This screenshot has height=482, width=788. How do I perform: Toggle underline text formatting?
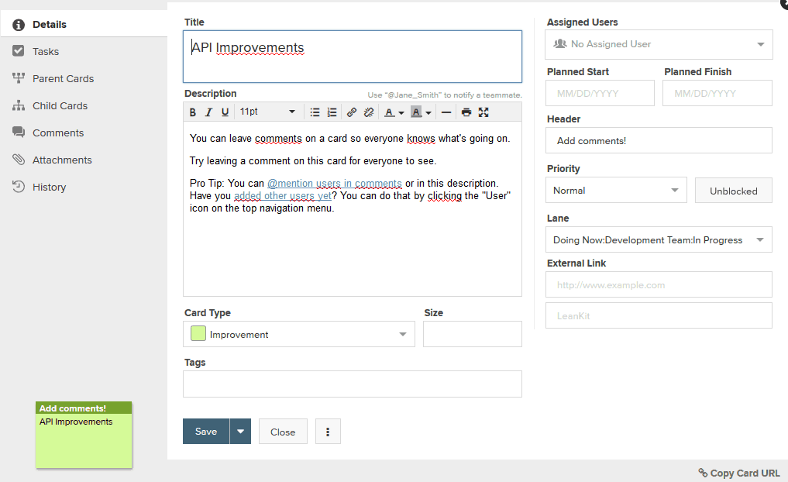(225, 112)
